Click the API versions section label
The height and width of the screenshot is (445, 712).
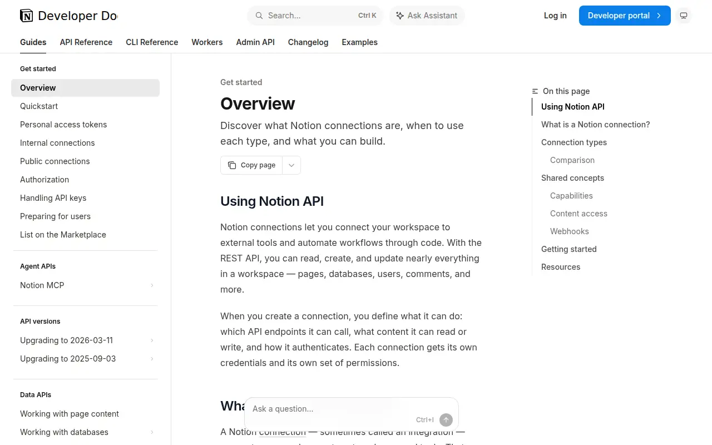(x=40, y=322)
